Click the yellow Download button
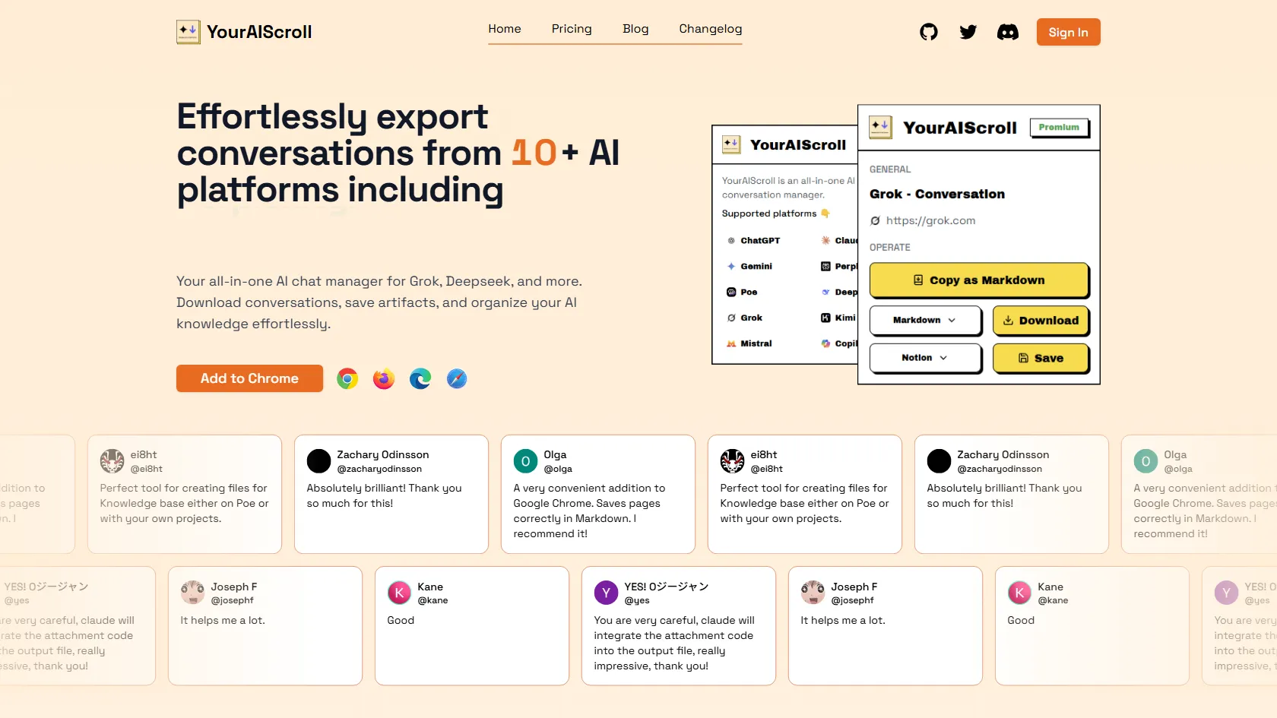The width and height of the screenshot is (1277, 718). point(1041,320)
